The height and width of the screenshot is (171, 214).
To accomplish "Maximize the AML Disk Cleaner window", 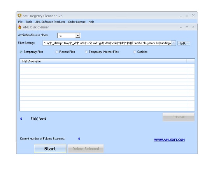I will point(187,27).
